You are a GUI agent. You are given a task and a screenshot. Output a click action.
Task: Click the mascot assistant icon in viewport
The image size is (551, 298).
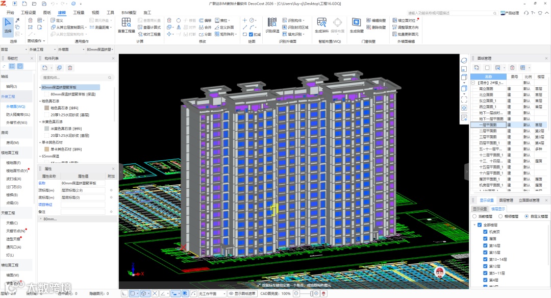pyautogui.click(x=439, y=272)
